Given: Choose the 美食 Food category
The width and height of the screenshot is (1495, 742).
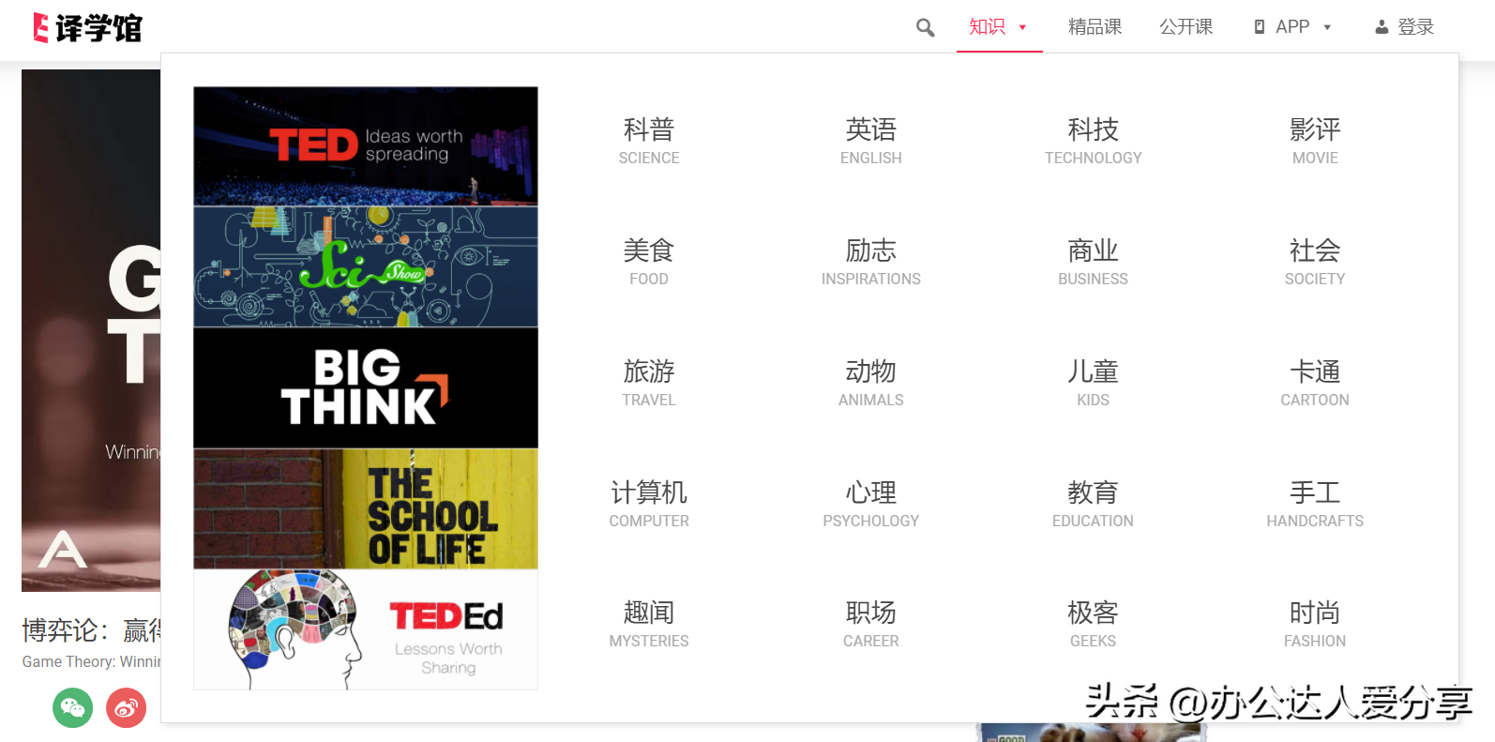Looking at the screenshot, I should tap(649, 262).
